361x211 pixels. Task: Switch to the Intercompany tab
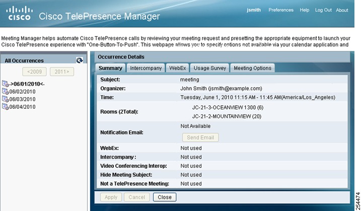point(146,68)
